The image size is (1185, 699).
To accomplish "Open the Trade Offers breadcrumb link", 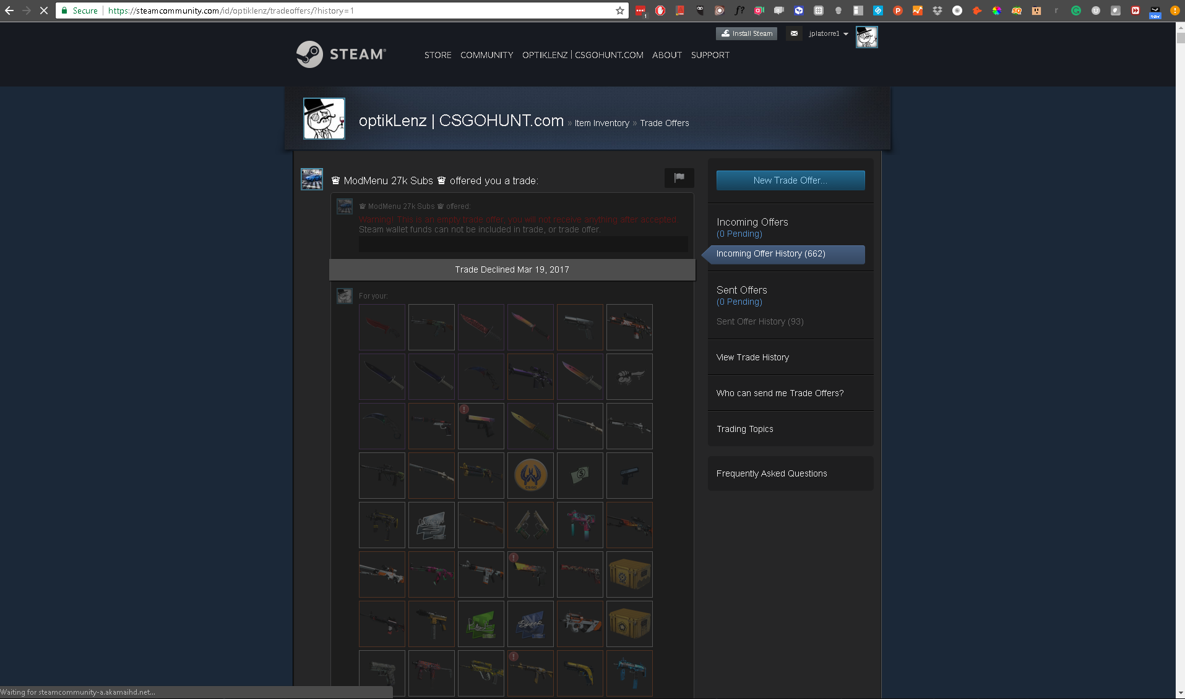I will pos(665,123).
